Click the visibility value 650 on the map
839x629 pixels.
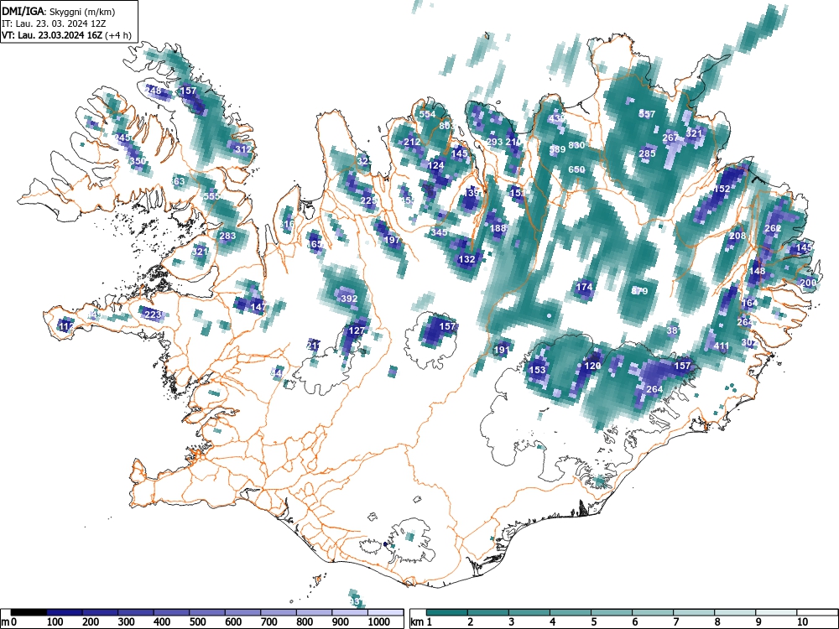pyautogui.click(x=576, y=169)
